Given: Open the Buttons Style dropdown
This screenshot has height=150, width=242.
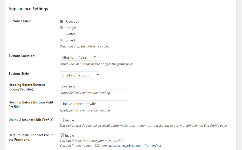Looking at the screenshot, I should tap(80, 75).
